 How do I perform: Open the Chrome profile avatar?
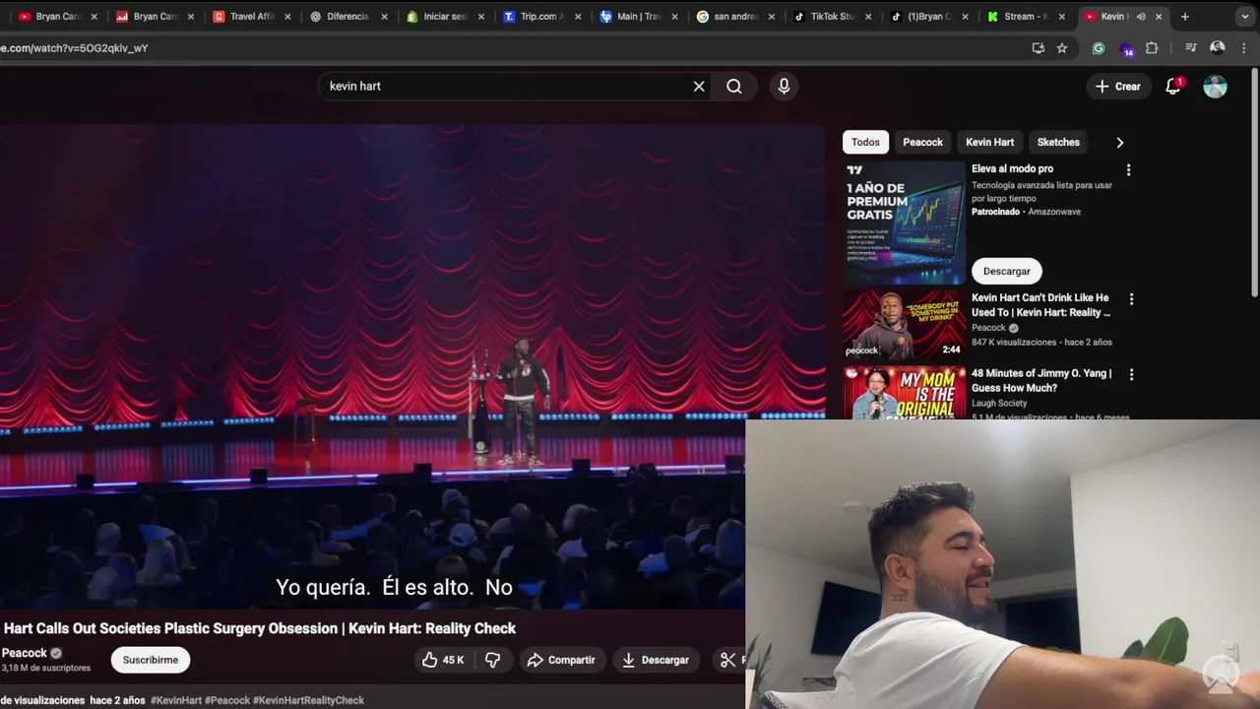coord(1218,47)
